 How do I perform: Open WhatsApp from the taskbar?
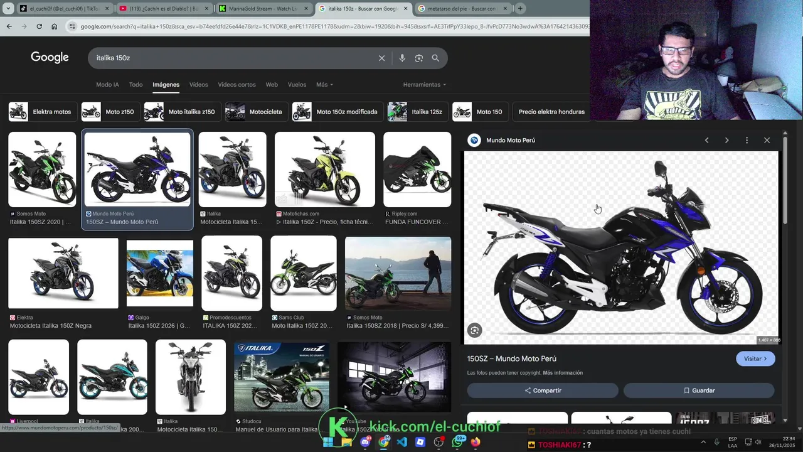(457, 442)
